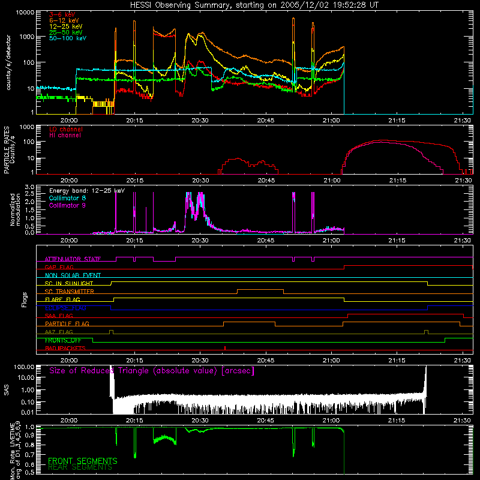Click 20:15 tick label under SAS plot
Screen dimensions: 480x480
[134, 421]
